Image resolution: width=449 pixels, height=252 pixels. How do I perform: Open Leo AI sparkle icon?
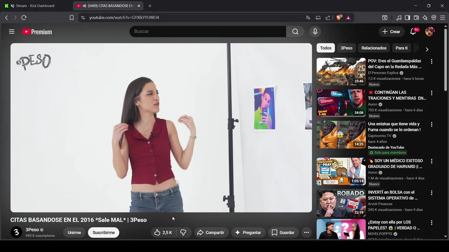(425, 17)
